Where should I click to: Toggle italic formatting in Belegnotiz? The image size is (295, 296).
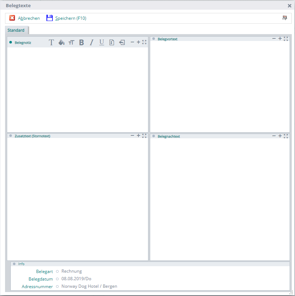(x=92, y=42)
